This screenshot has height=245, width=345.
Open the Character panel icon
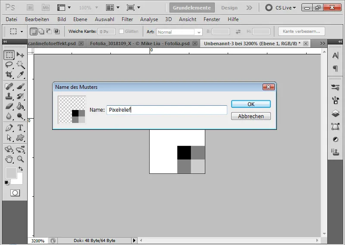click(336, 56)
